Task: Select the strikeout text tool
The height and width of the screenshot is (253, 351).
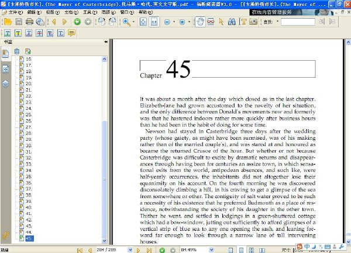Action: (x=39, y=33)
